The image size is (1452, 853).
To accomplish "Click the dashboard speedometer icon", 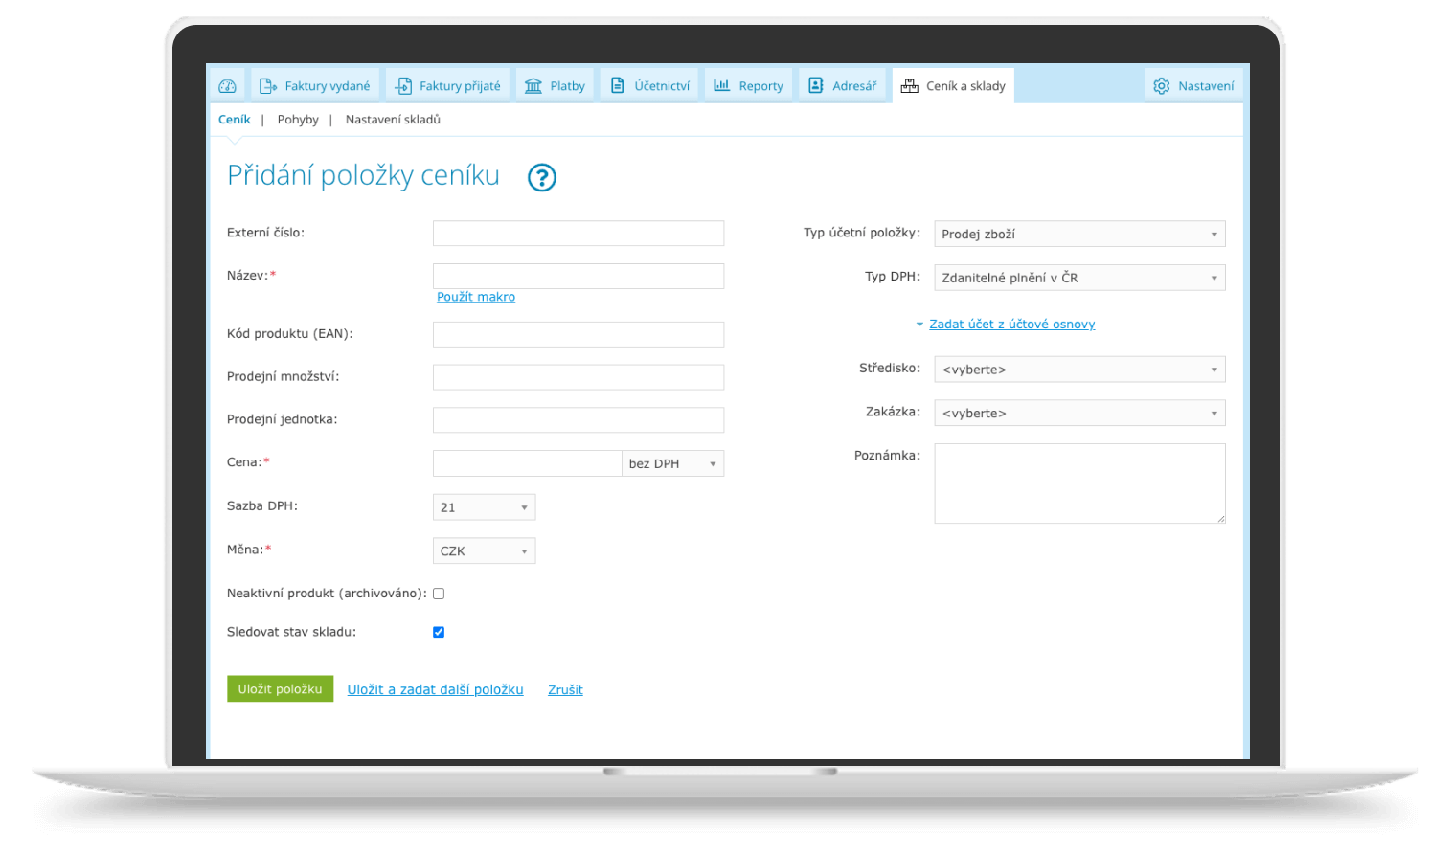I will (x=227, y=86).
